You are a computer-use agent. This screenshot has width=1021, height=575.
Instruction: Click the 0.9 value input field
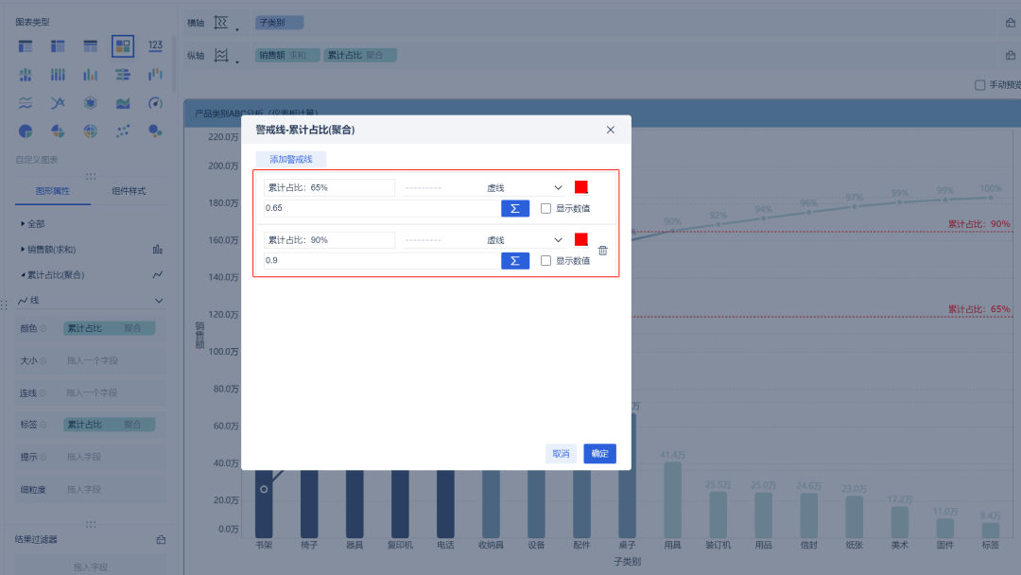tap(382, 260)
